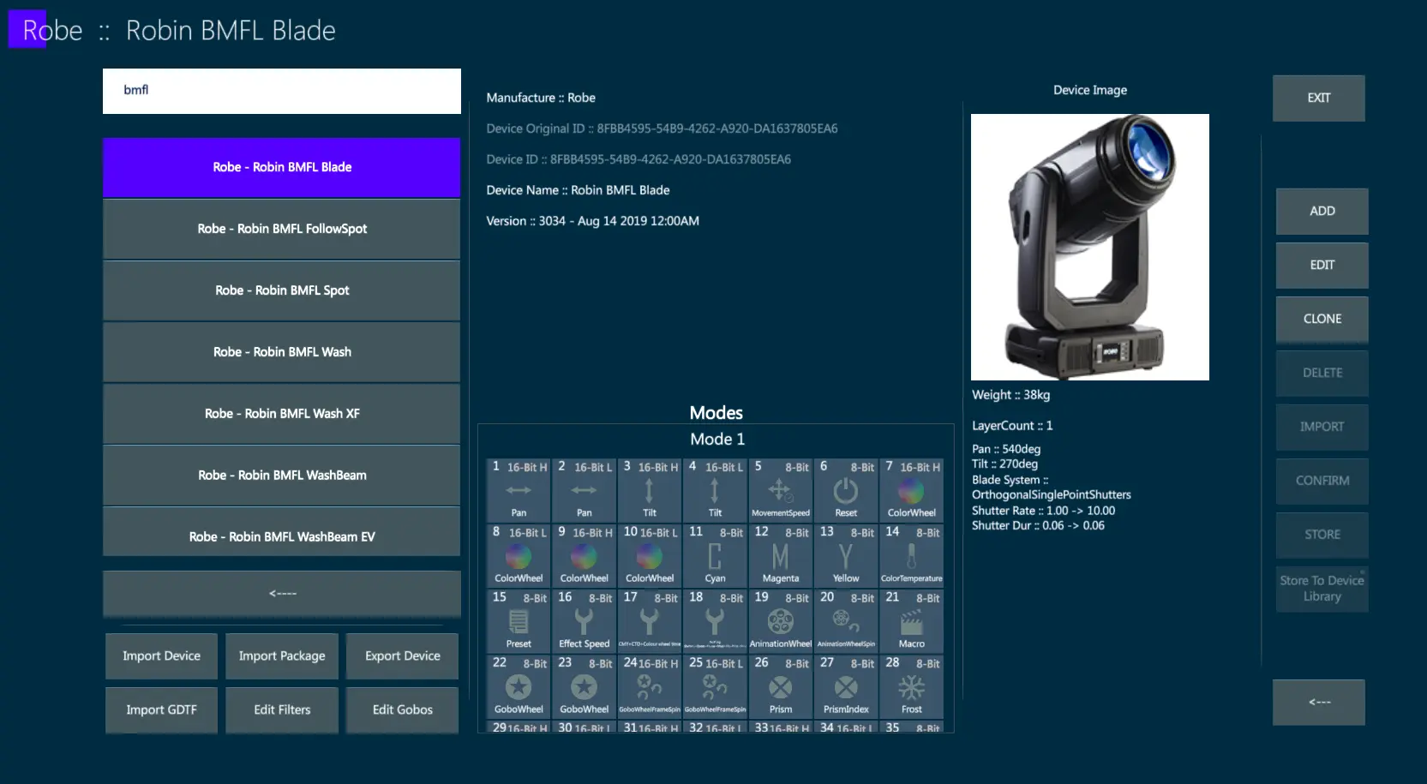This screenshot has width=1427, height=784.
Task: Click Import Package button
Action: point(282,656)
